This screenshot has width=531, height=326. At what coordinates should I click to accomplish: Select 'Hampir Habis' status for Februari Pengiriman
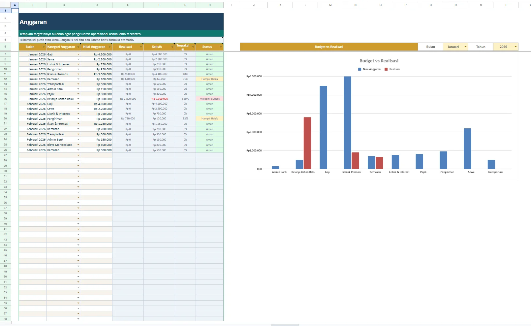(209, 118)
